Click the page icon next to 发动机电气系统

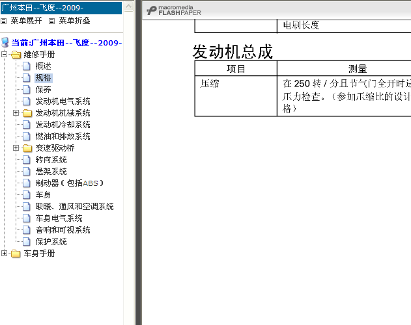coord(27,101)
